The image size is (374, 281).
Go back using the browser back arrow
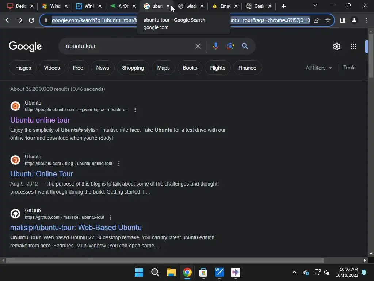8,20
